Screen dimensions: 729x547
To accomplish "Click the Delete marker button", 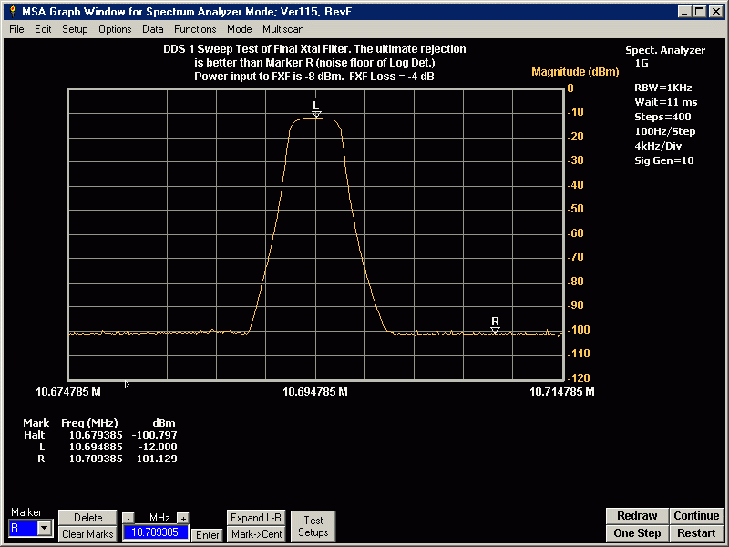I will click(87, 518).
